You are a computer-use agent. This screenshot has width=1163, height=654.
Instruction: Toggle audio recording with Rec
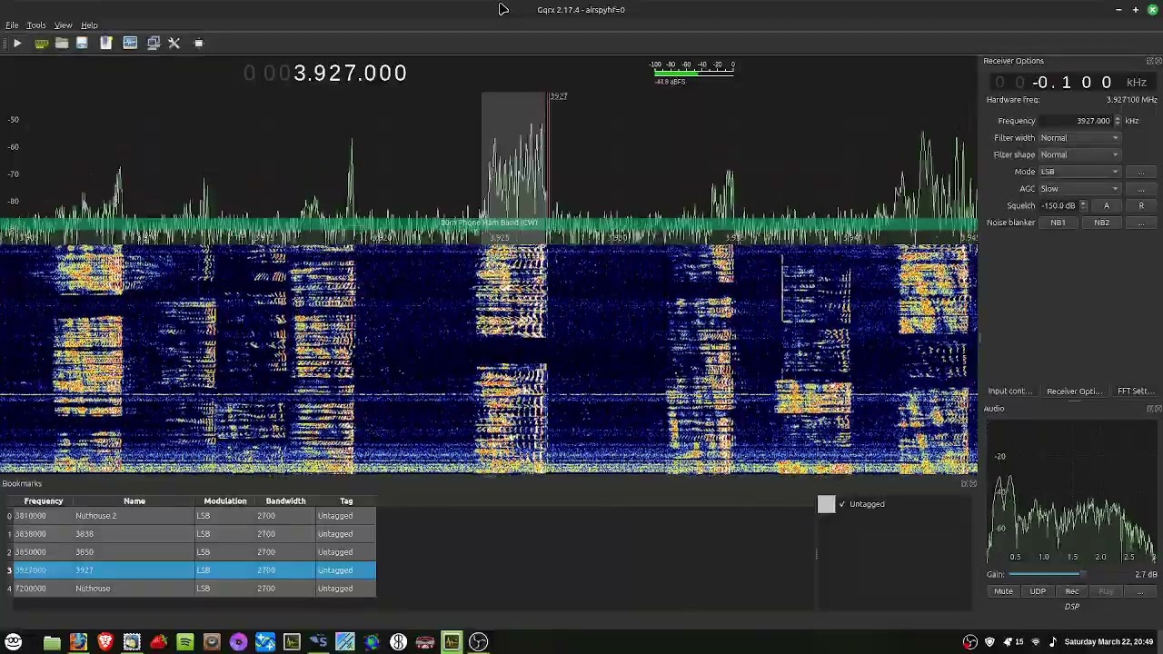point(1072,591)
